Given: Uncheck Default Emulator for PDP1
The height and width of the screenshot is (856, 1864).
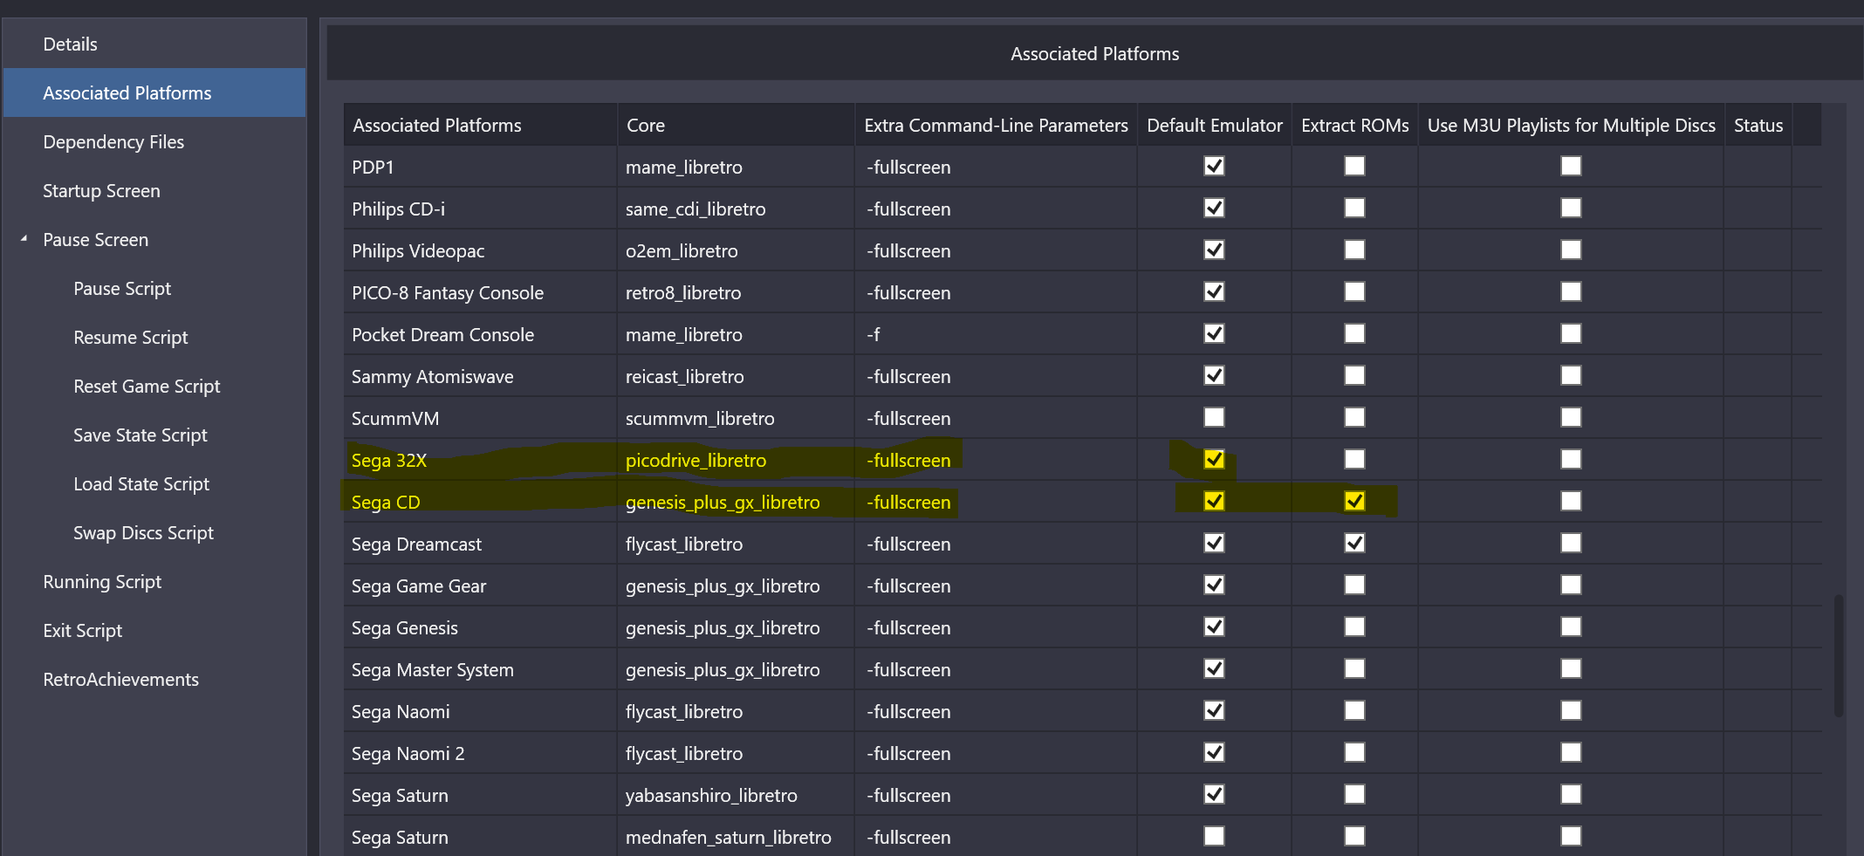Looking at the screenshot, I should point(1214,166).
